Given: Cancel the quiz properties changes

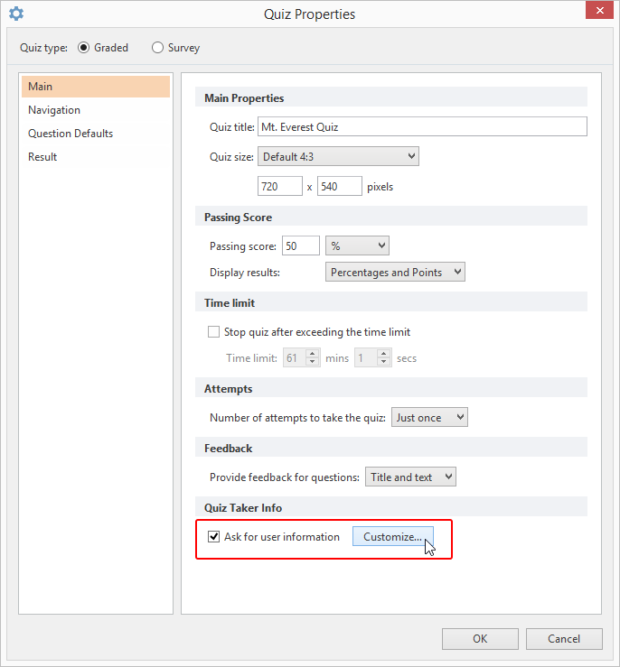Looking at the screenshot, I should pos(564,639).
